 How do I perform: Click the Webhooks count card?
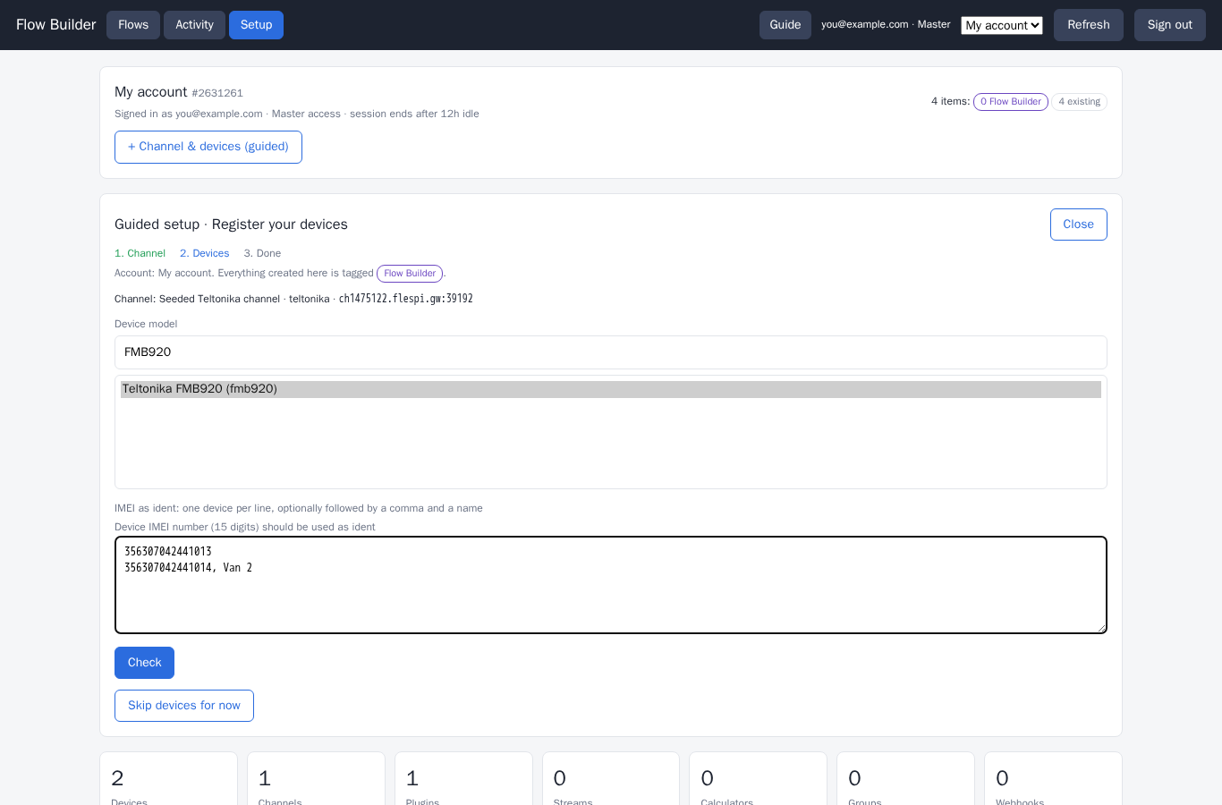point(1053,779)
